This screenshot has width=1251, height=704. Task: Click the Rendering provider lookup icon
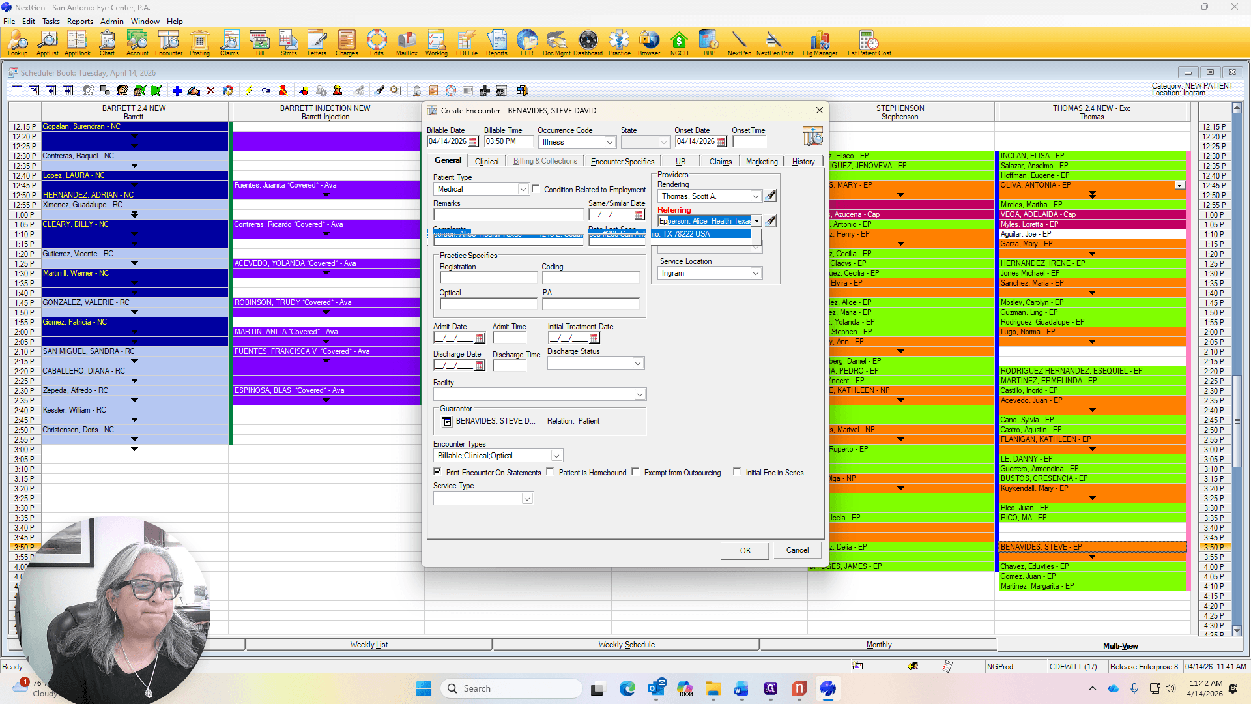tap(770, 196)
